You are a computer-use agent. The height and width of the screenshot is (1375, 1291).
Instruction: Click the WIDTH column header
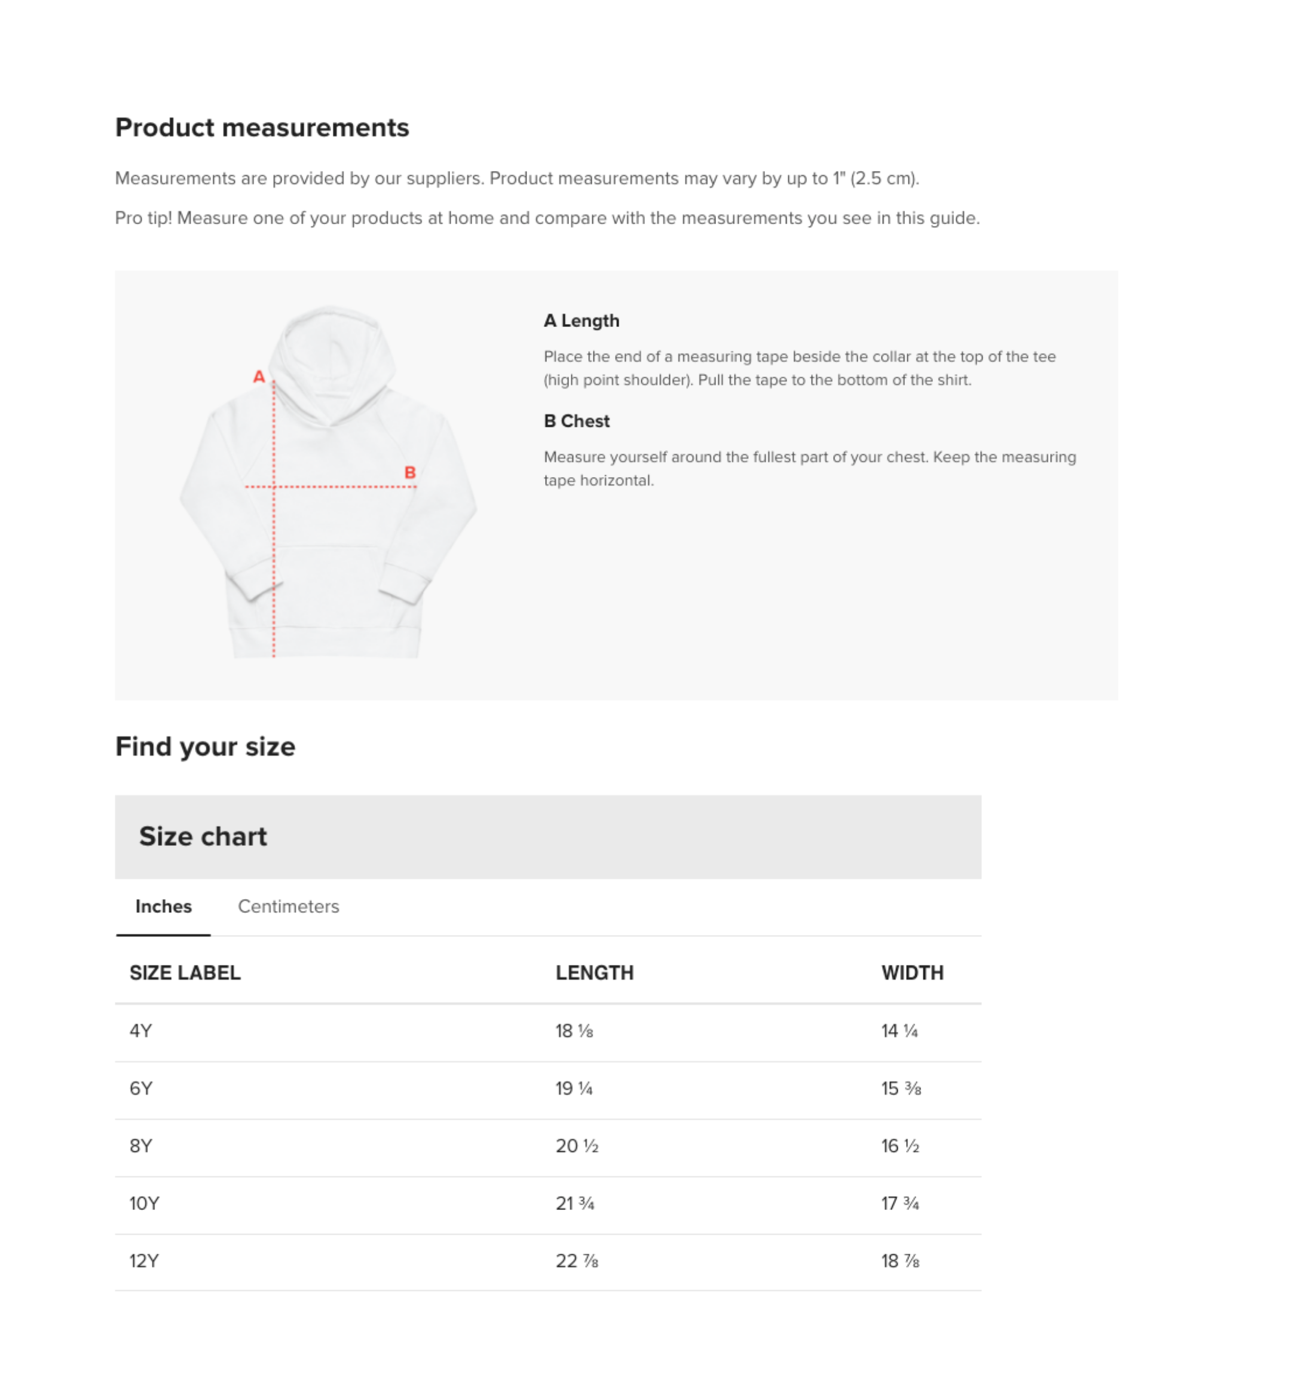[x=912, y=973]
